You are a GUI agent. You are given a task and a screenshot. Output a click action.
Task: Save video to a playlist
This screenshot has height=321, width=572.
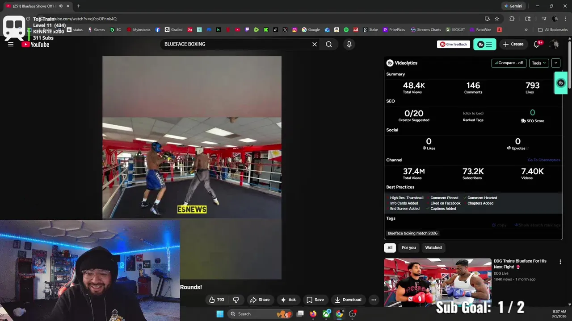(315, 300)
